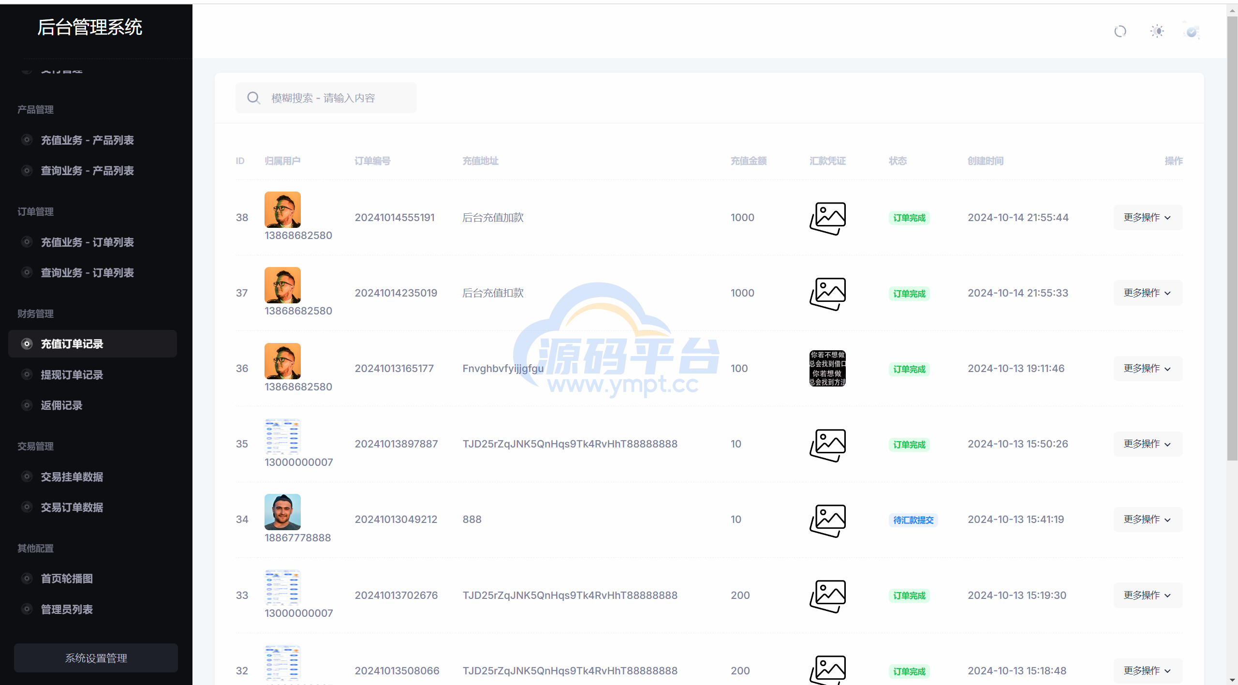
Task: Click bullet icon beside 充值订单记录
Action: pyautogui.click(x=27, y=344)
